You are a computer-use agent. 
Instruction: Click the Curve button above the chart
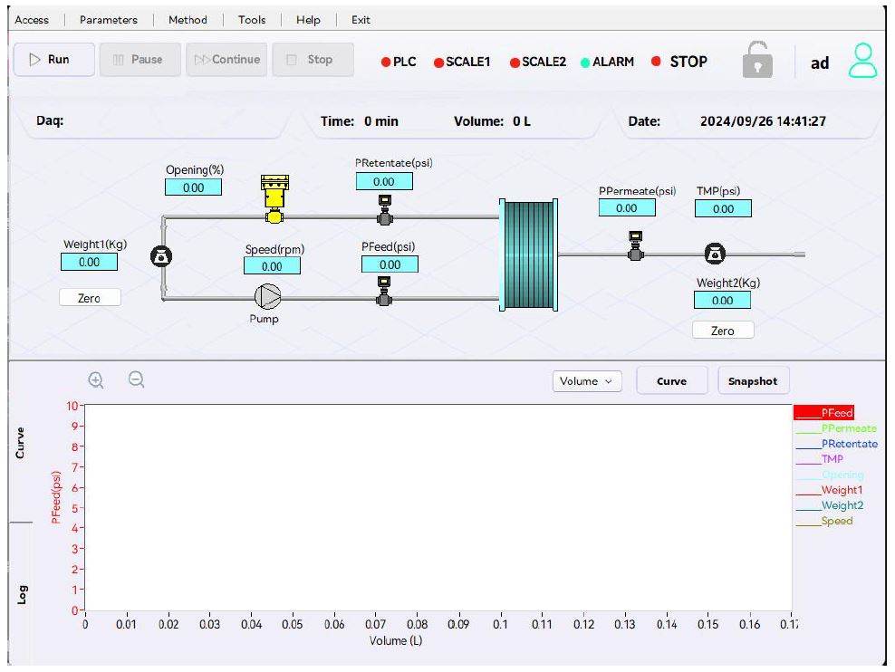click(672, 381)
